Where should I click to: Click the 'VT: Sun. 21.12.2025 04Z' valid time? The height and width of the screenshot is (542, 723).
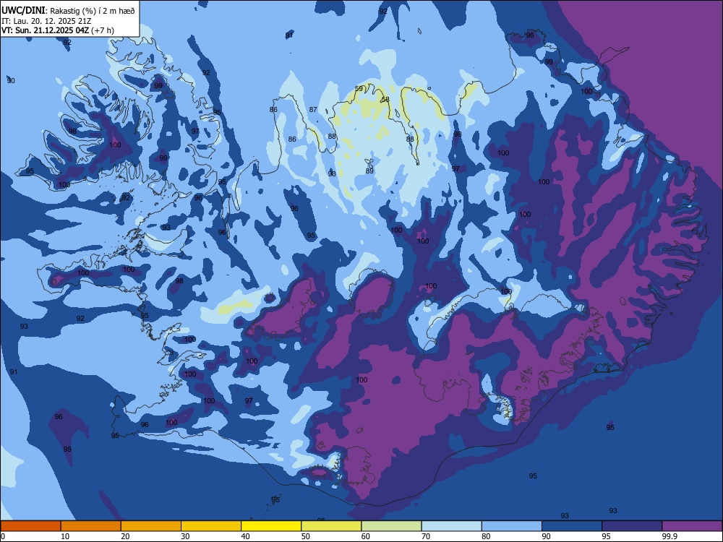tap(45, 31)
